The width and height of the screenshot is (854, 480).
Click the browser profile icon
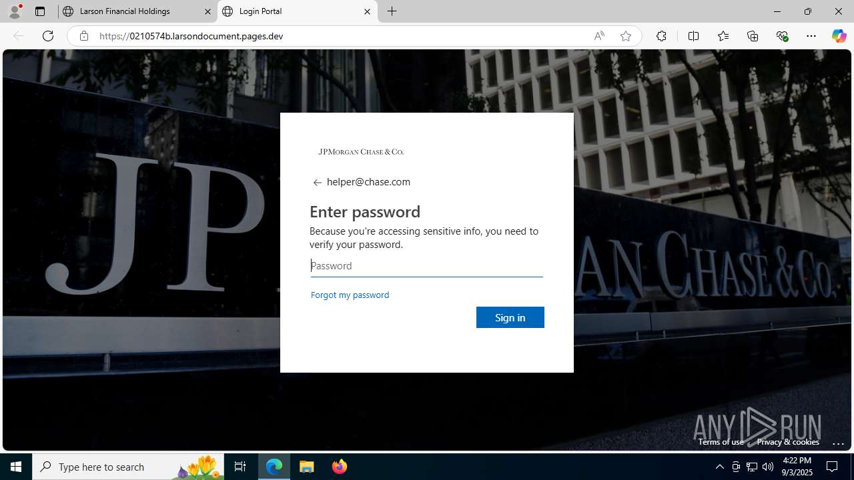click(x=15, y=11)
